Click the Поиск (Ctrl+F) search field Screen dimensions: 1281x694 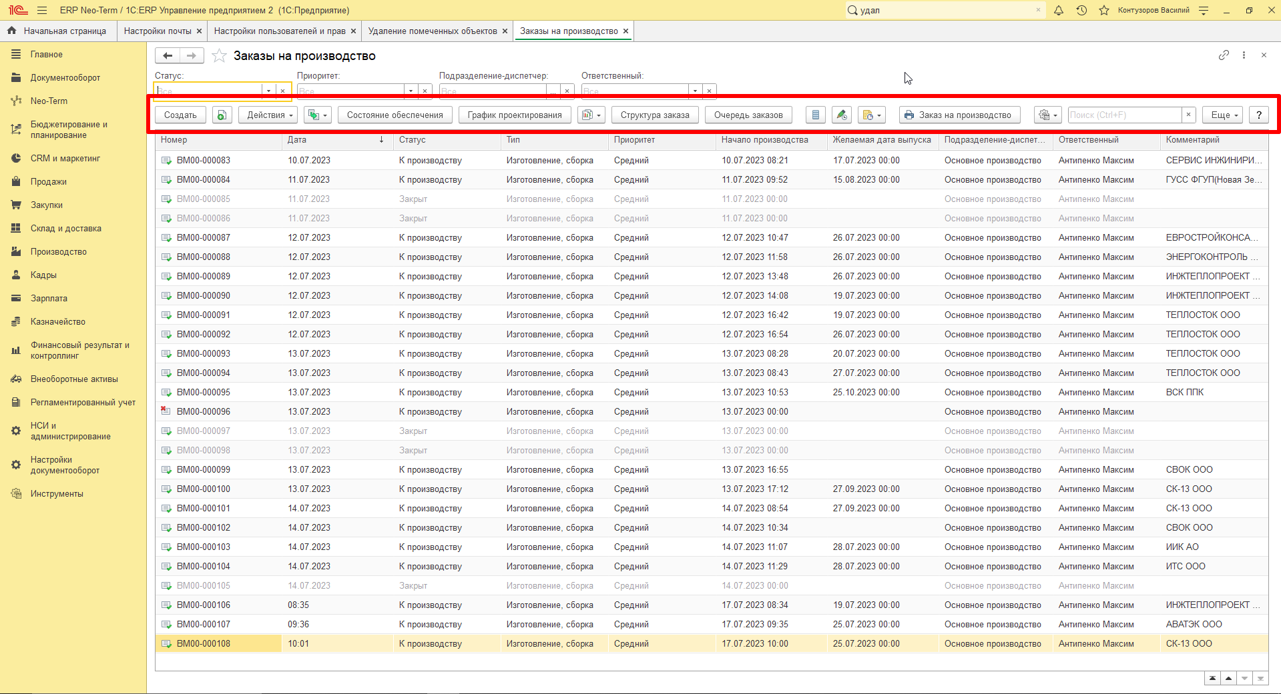click(1125, 115)
